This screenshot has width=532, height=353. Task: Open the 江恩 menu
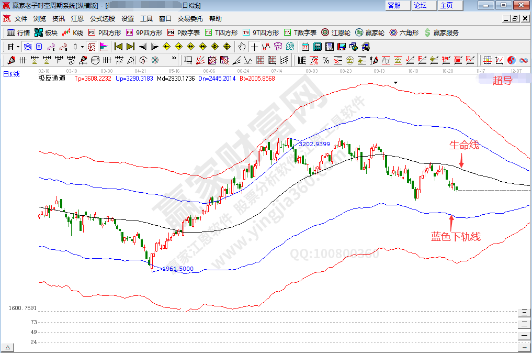tap(77, 18)
